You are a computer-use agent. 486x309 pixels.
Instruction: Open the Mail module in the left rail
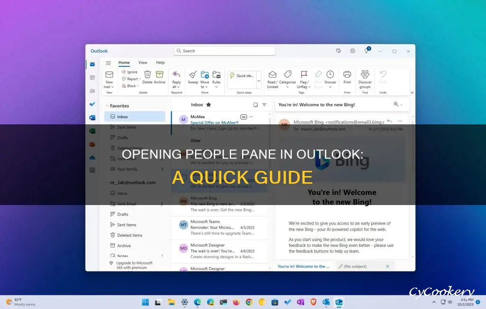click(93, 65)
